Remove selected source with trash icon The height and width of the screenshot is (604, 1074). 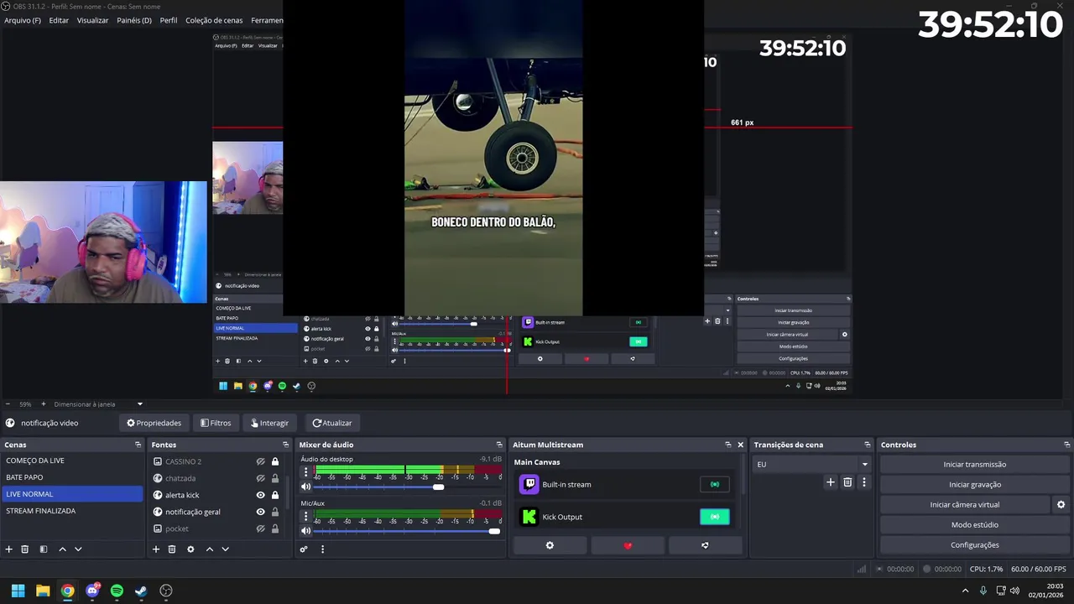click(x=172, y=549)
